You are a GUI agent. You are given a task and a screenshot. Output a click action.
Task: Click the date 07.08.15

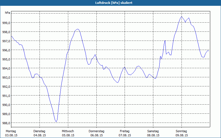tap(125, 135)
